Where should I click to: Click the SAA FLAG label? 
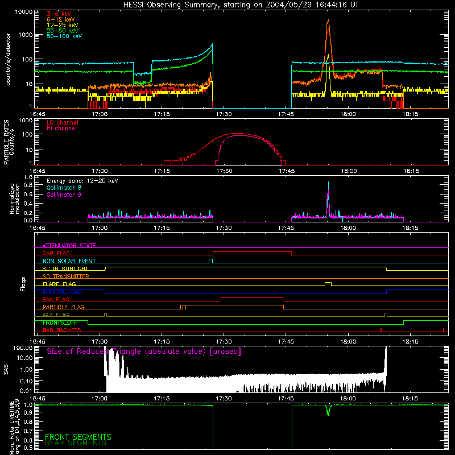pos(56,299)
